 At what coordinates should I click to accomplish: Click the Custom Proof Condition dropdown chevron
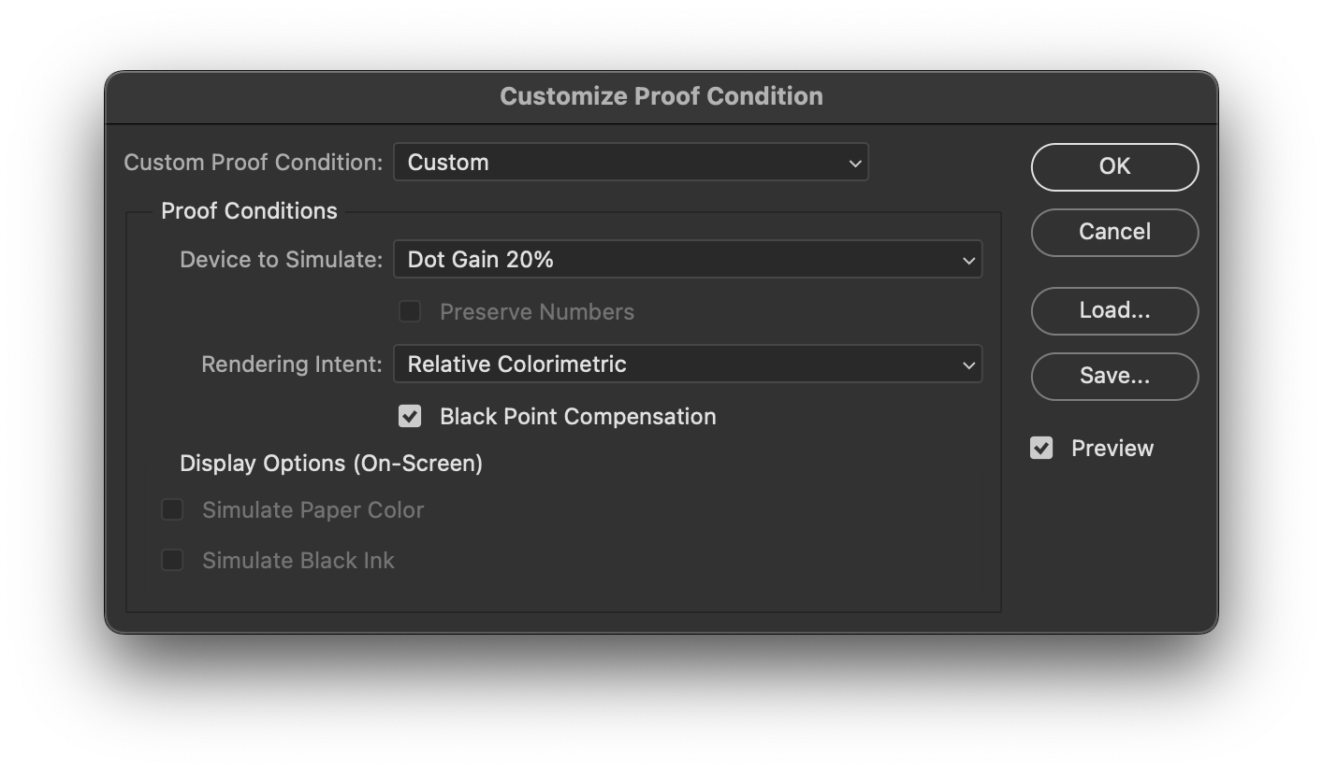pos(854,163)
